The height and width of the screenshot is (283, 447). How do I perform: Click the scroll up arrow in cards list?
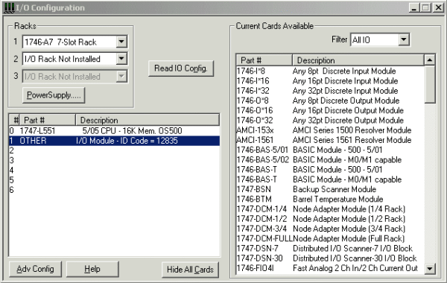click(x=430, y=60)
